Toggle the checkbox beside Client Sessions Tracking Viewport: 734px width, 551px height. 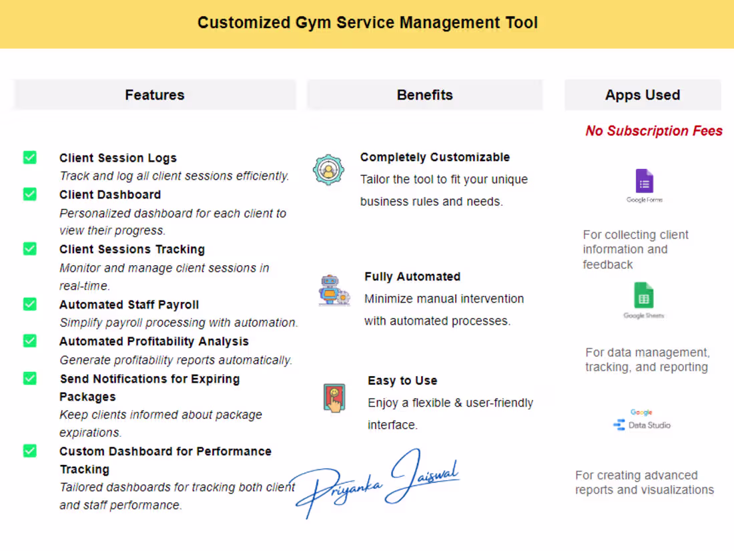tap(29, 248)
